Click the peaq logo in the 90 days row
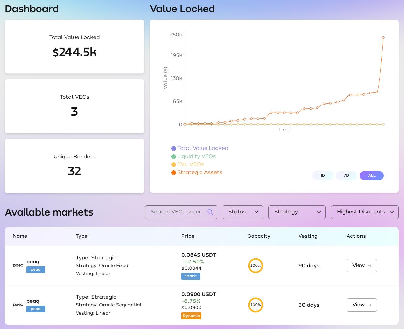The width and height of the screenshot is (404, 329). coord(18,265)
